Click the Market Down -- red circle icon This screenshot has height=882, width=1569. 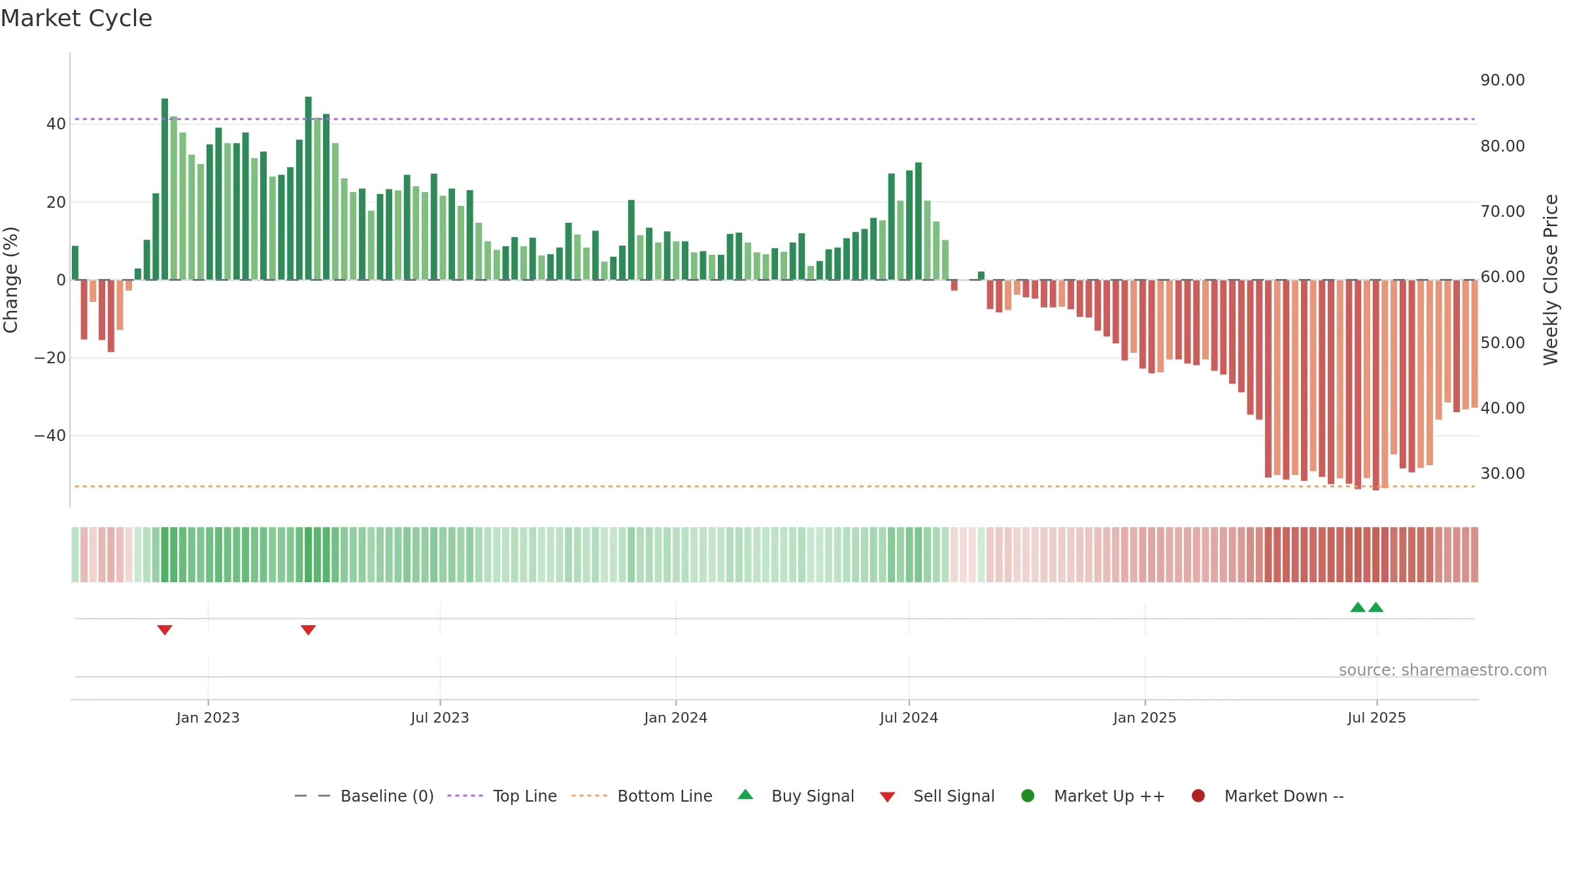coord(1198,796)
